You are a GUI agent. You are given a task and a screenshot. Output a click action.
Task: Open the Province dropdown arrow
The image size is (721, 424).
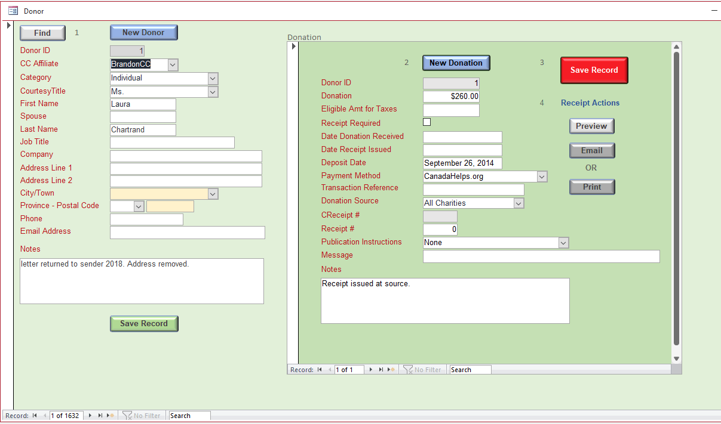tap(139, 206)
